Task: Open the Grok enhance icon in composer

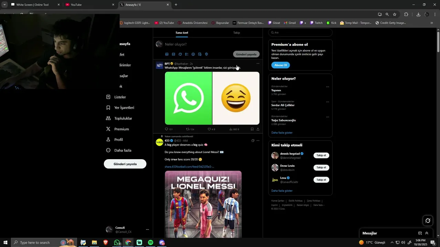Action: pyautogui.click(x=180, y=54)
